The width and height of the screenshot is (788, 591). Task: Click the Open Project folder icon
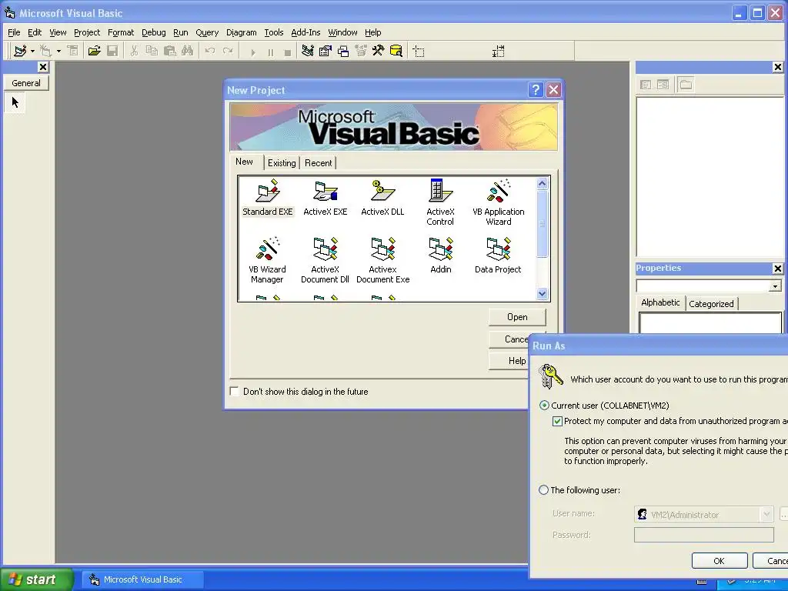tap(95, 52)
